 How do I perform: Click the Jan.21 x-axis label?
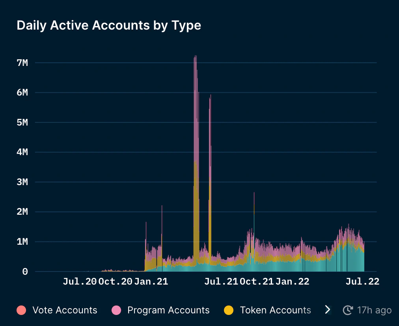[x=151, y=281]
